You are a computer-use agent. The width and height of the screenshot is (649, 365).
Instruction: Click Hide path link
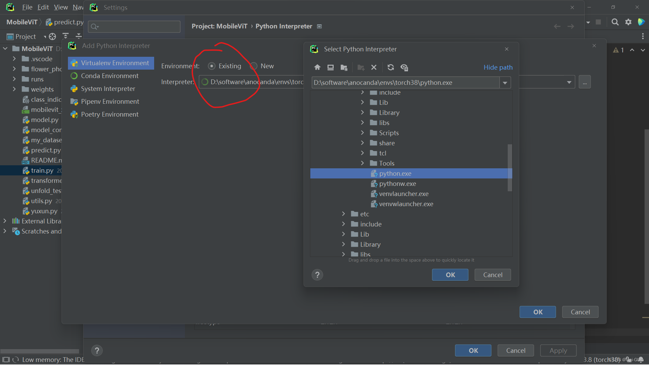pos(498,67)
